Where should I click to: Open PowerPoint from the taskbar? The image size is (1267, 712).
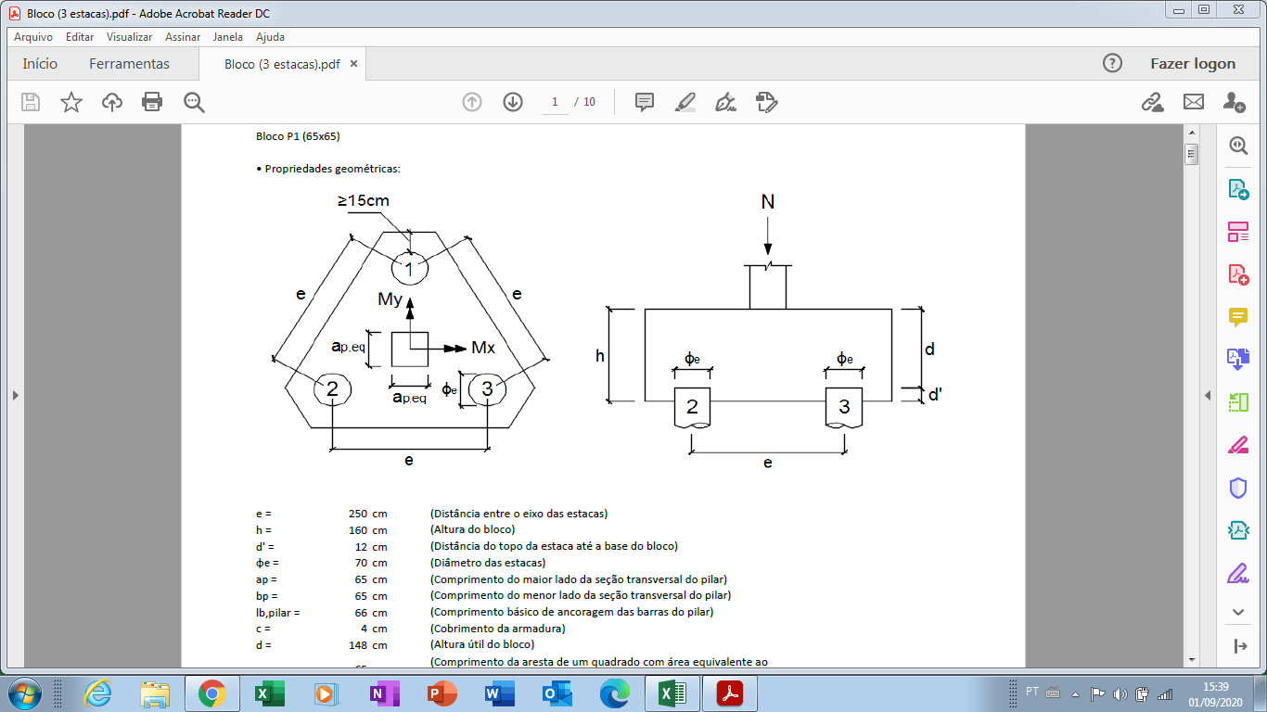441,693
